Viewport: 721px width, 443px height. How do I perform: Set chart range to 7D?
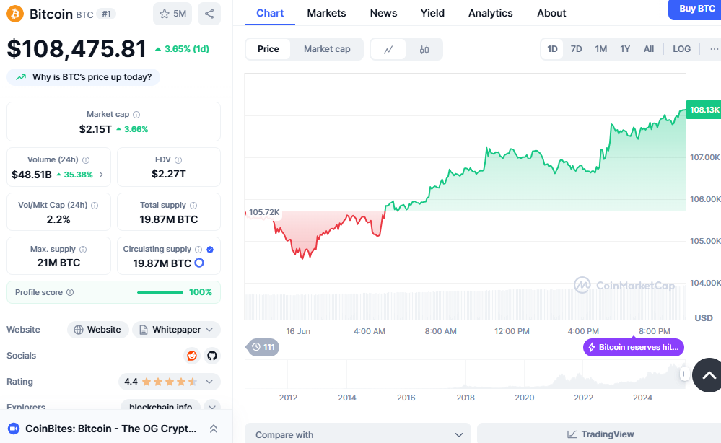576,49
